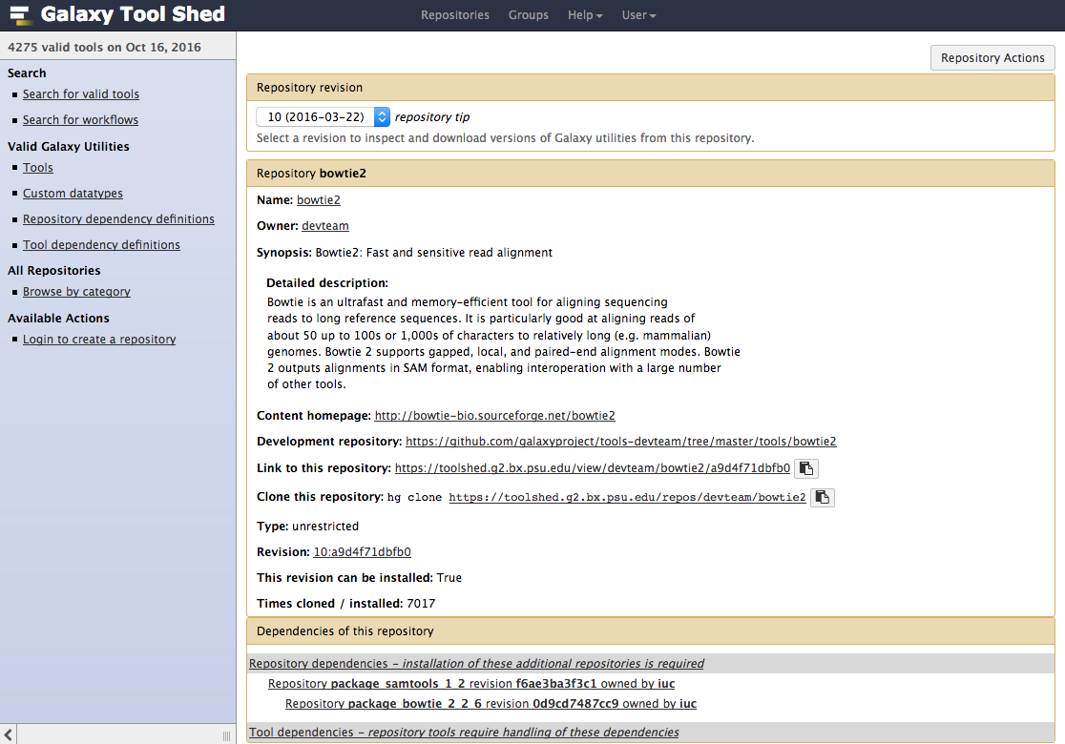This screenshot has width=1065, height=744.
Task: Click the 'Type: unrestricted' text
Action: (x=307, y=527)
